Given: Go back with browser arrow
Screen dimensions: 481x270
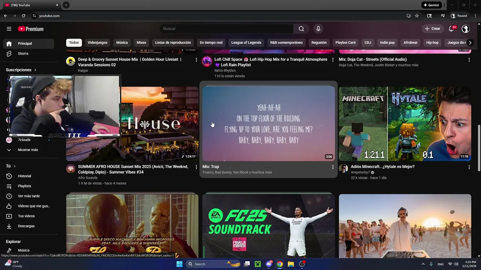Looking at the screenshot, I should click(x=5, y=16).
